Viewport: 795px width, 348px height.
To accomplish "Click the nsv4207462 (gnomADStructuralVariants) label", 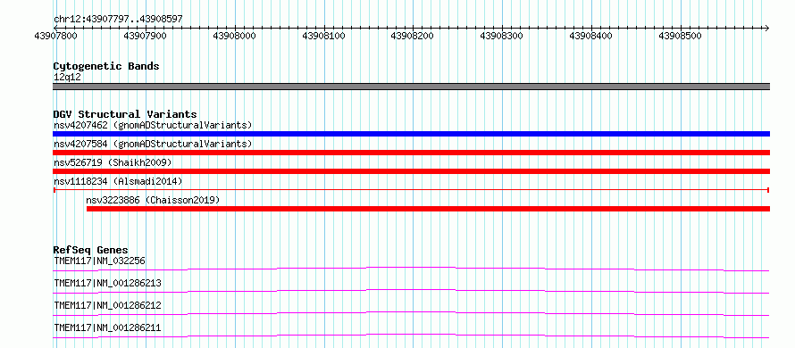I will tap(153, 125).
